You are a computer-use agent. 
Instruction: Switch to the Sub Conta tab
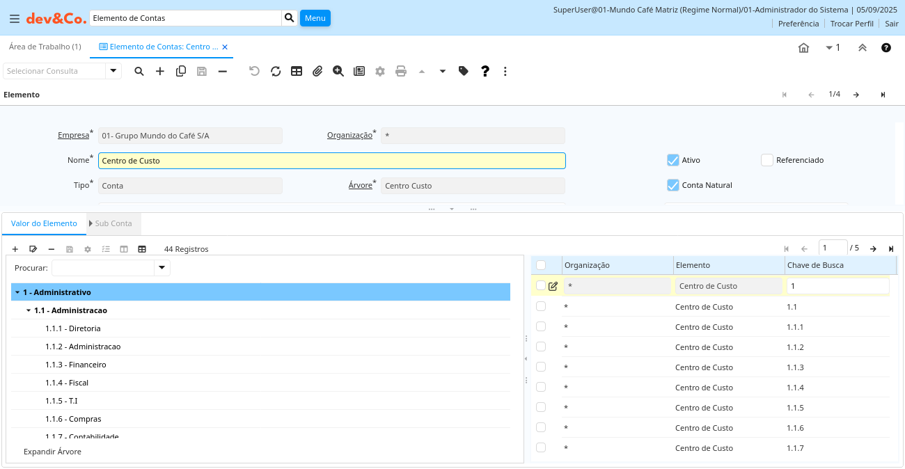(113, 223)
